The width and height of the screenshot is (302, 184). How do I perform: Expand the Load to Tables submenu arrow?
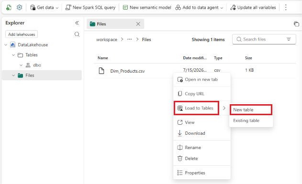pos(224,108)
